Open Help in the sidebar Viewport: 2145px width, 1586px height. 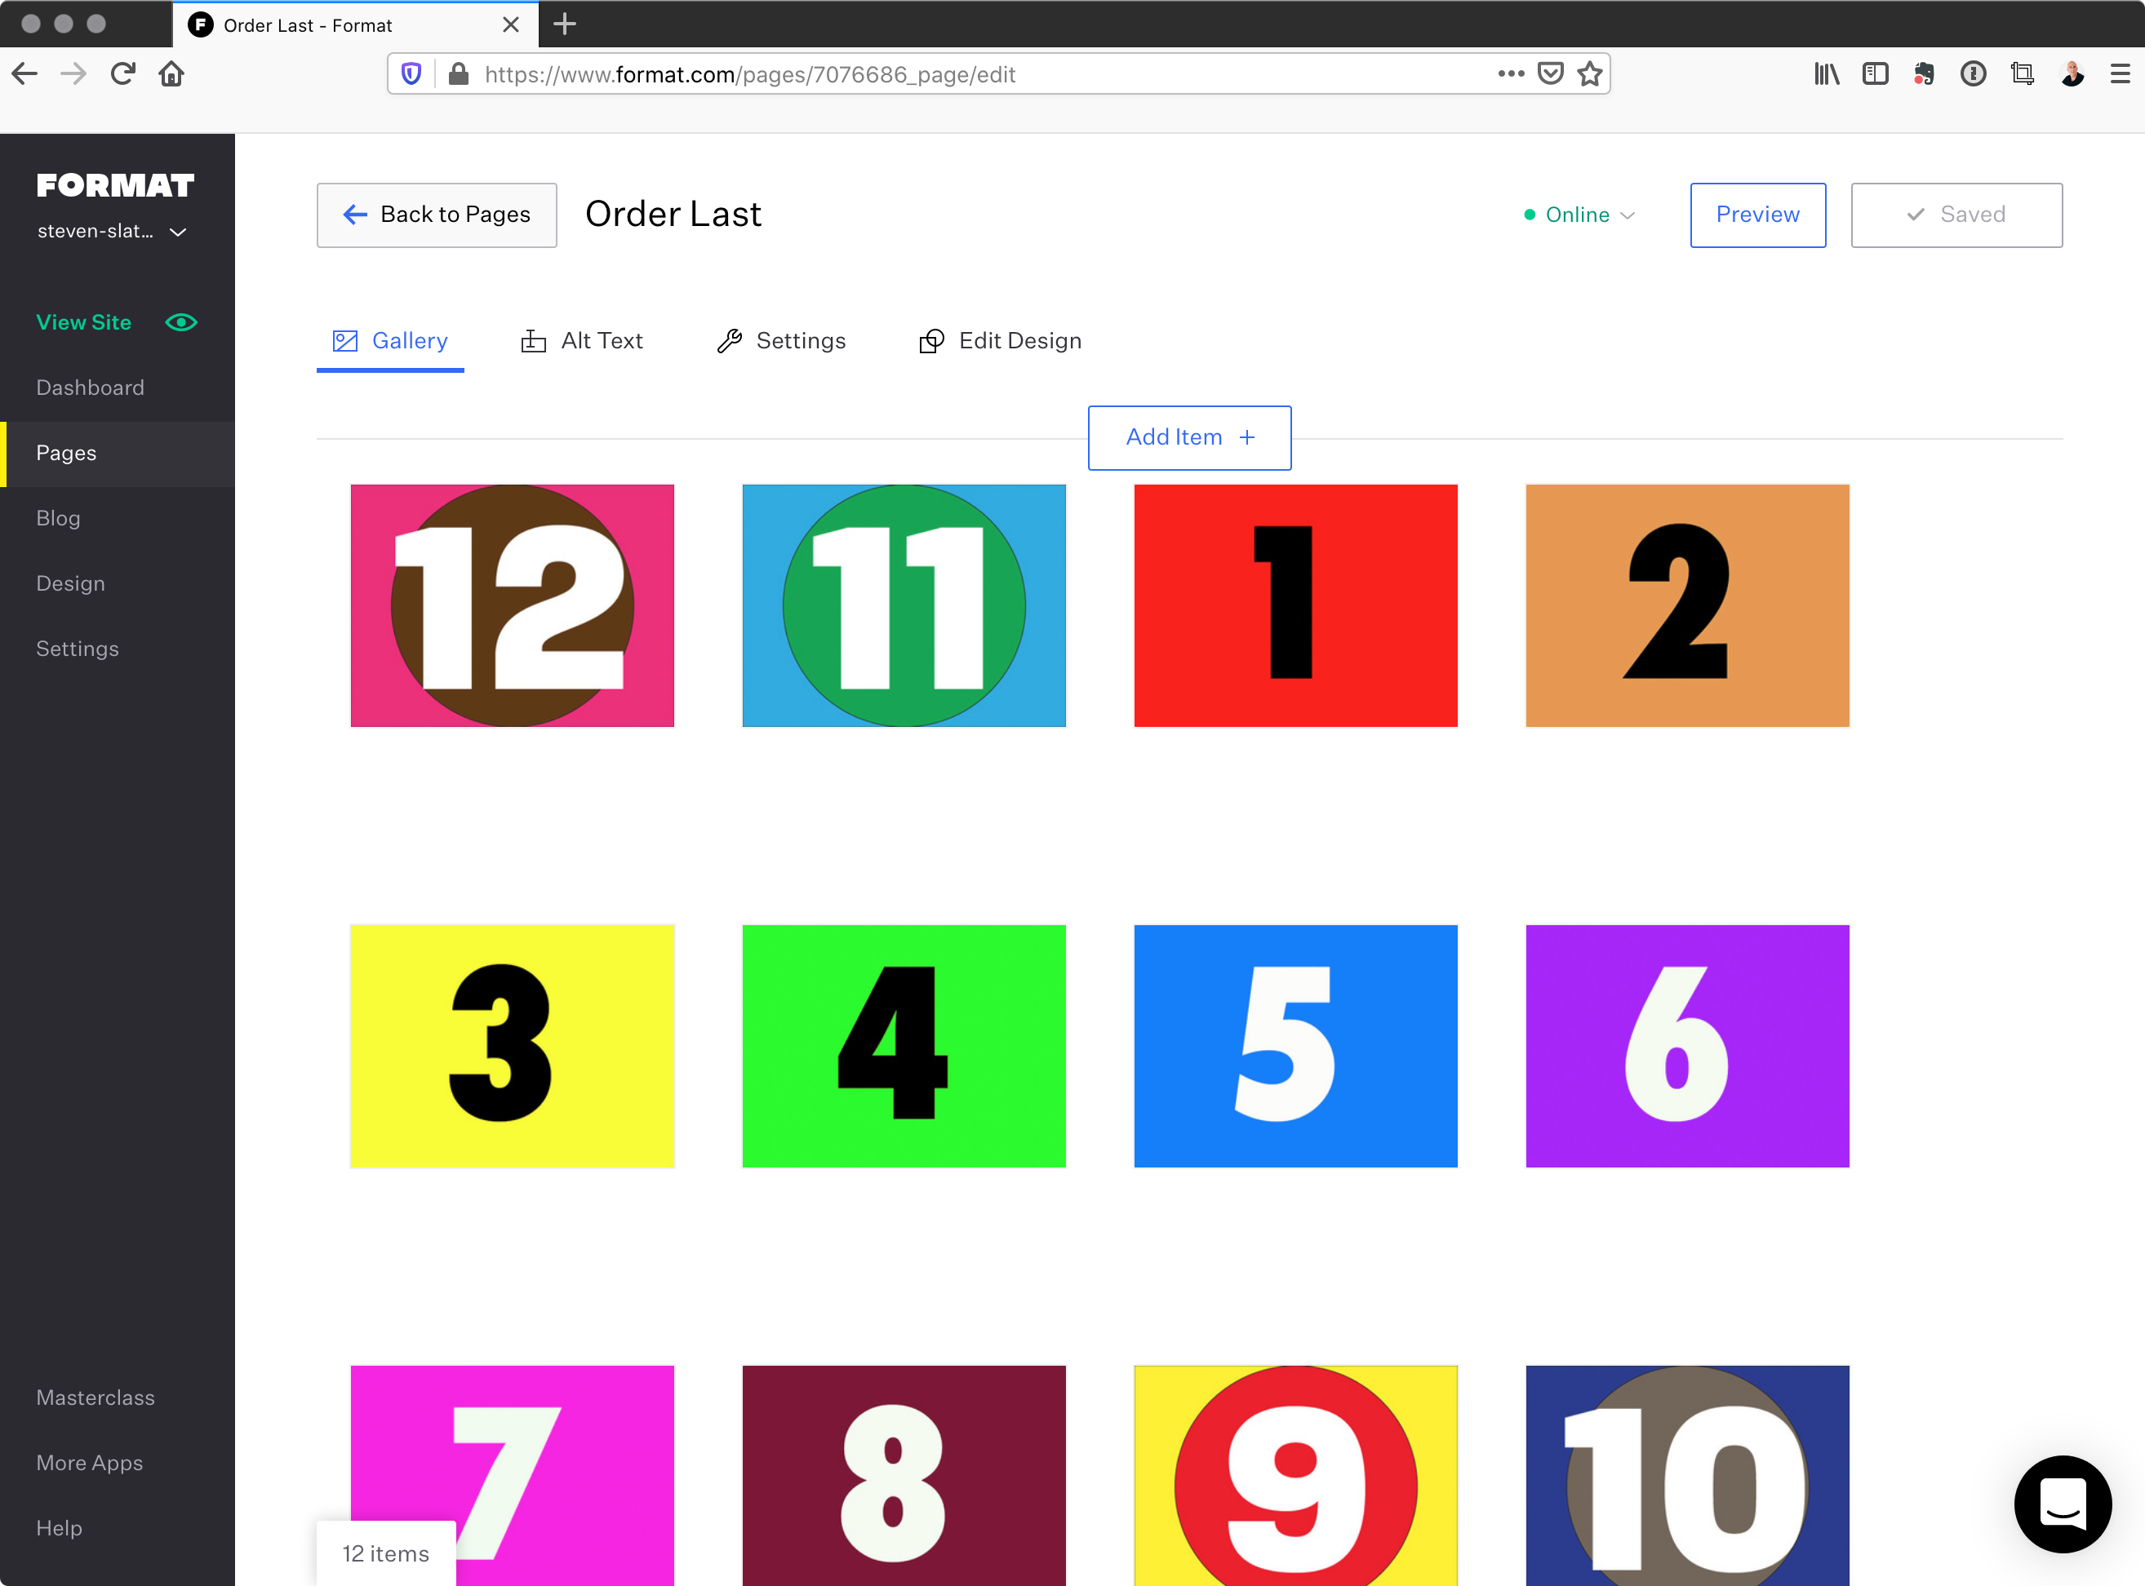click(x=59, y=1528)
